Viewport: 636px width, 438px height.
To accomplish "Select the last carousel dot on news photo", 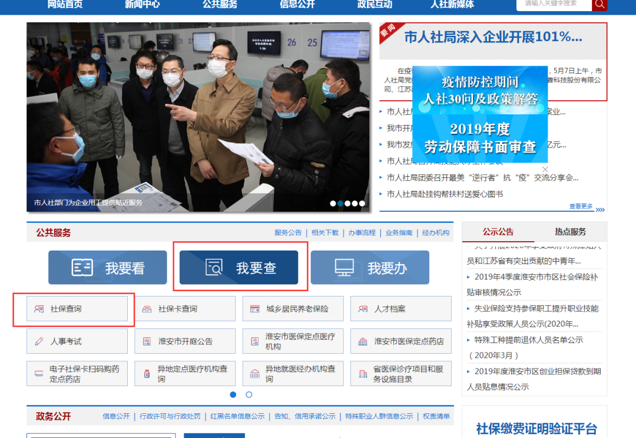I will pyautogui.click(x=362, y=203).
